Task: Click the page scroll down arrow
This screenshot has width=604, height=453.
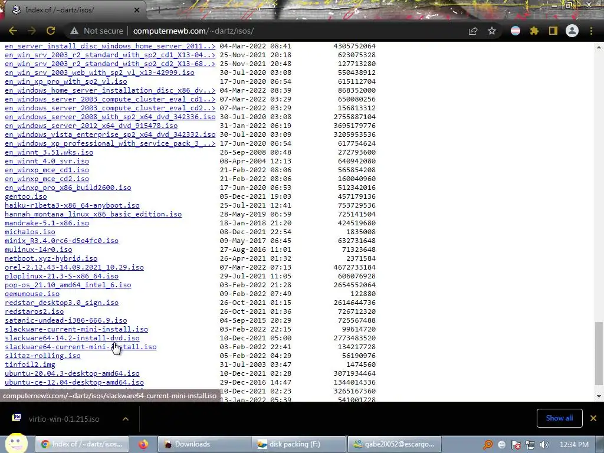Action: coord(599,396)
